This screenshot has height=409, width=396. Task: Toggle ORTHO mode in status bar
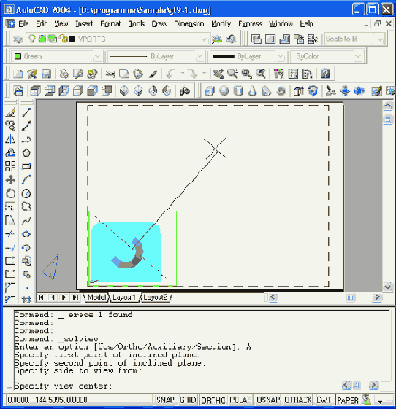213,400
